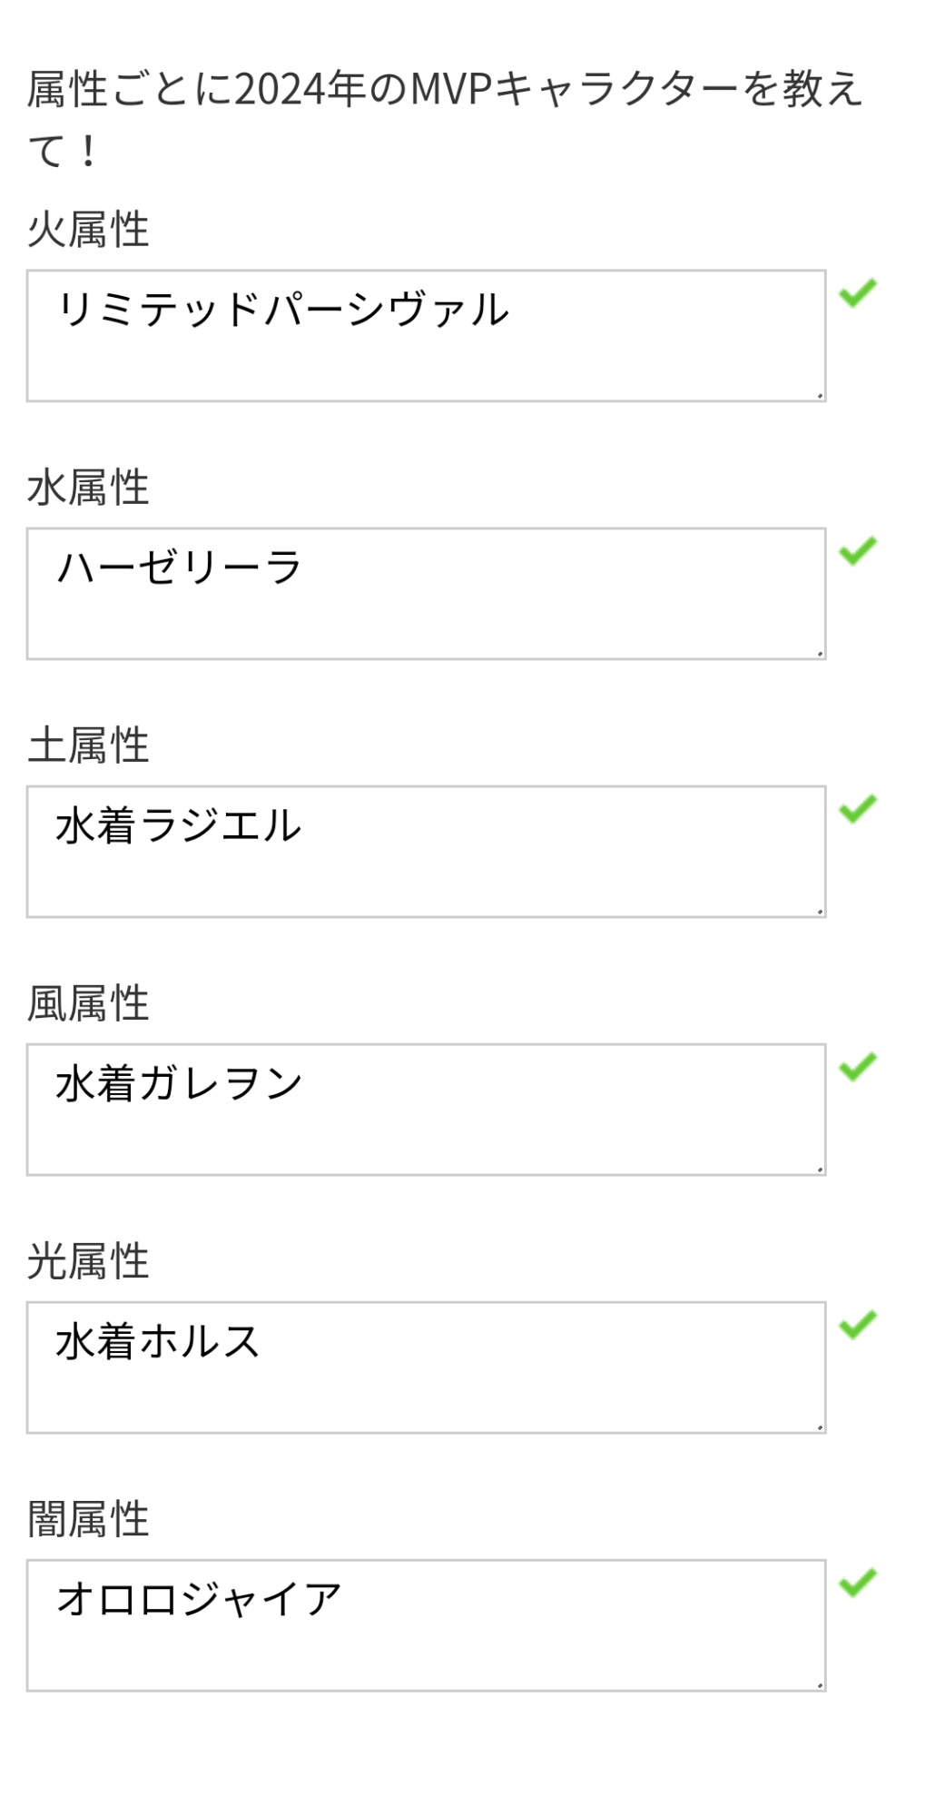Click the green checkmark beside the 光属性 answer
Viewport: 935px width, 1816px height.
pos(857,1325)
